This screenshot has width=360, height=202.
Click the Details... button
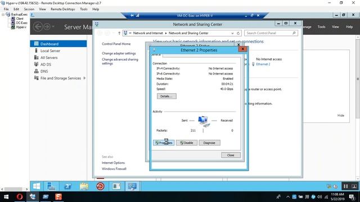pos(166,96)
